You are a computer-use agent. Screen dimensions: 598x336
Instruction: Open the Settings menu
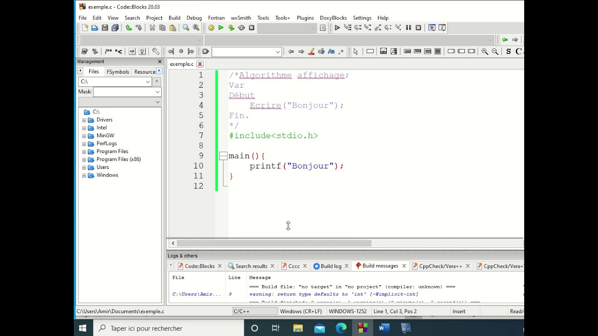click(x=362, y=18)
